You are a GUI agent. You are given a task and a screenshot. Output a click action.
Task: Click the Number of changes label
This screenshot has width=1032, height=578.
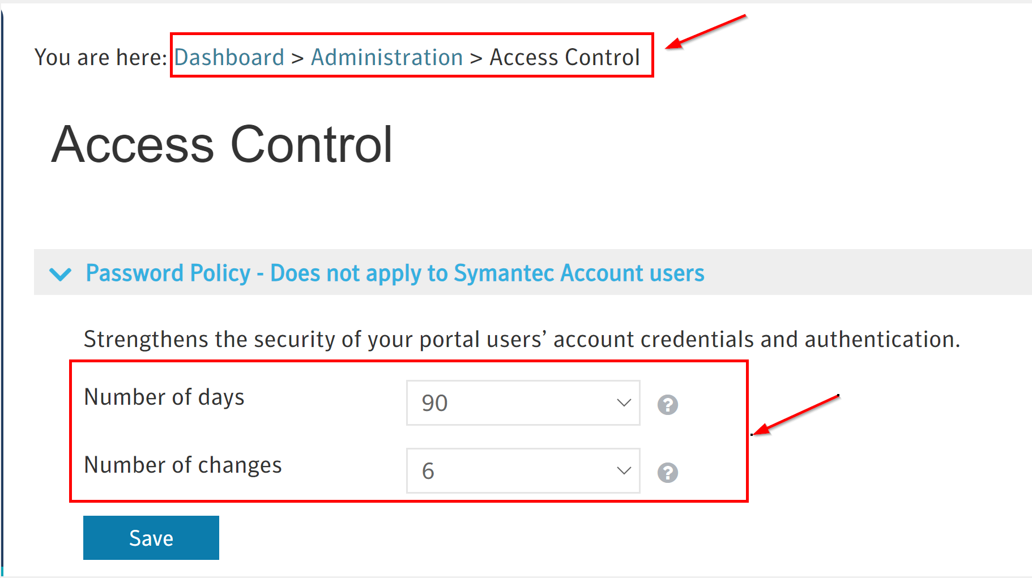coord(182,465)
